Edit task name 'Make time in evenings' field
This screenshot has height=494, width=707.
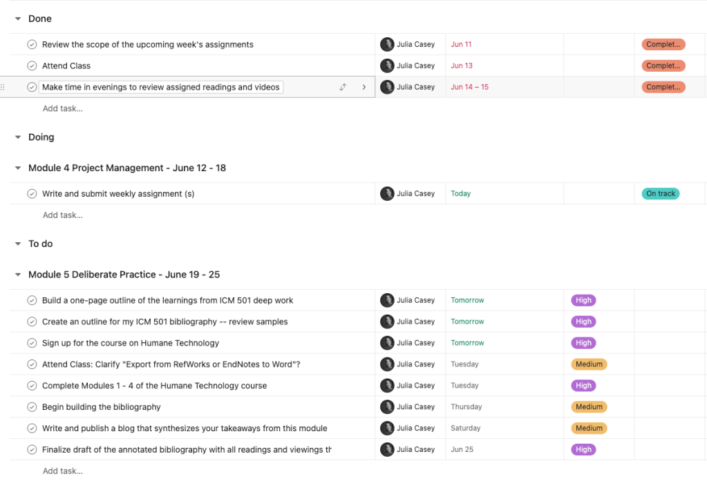coord(161,87)
